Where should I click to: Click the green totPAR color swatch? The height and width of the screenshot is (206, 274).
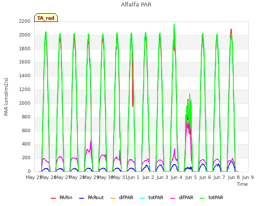click(203, 198)
